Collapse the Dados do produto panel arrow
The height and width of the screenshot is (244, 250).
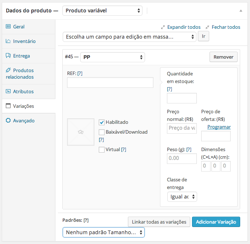point(241,11)
